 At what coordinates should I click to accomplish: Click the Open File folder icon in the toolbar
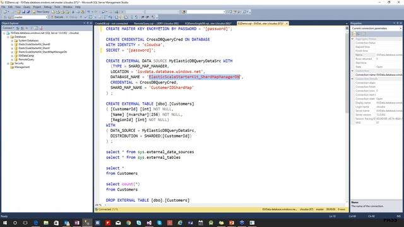[x=18, y=12]
